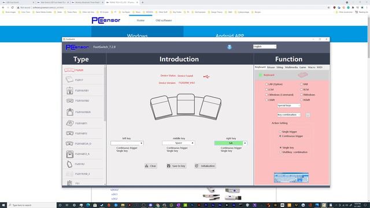
Task: Open the left key dropdown
Action: click(x=127, y=143)
